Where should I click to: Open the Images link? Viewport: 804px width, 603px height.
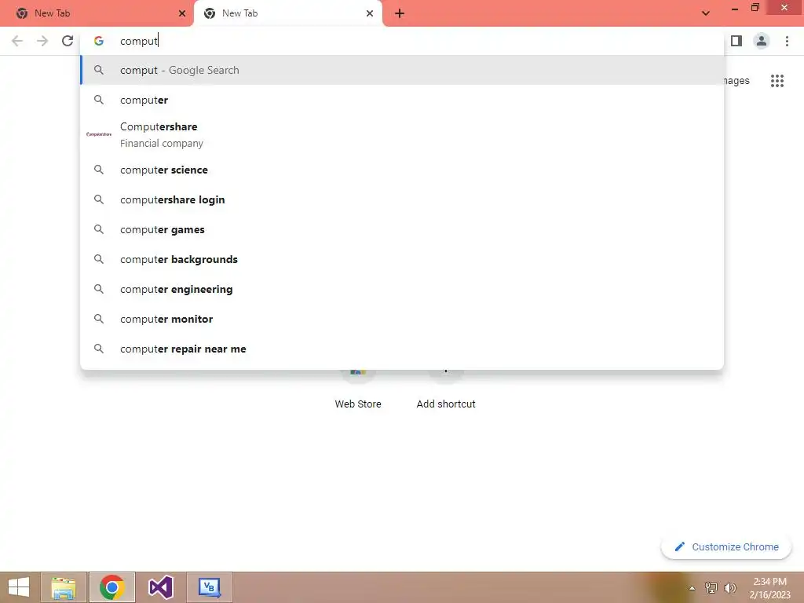pos(736,81)
